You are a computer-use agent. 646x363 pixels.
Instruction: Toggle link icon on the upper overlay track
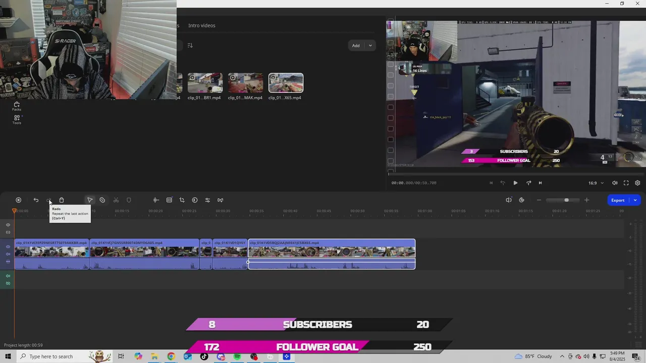(8, 232)
